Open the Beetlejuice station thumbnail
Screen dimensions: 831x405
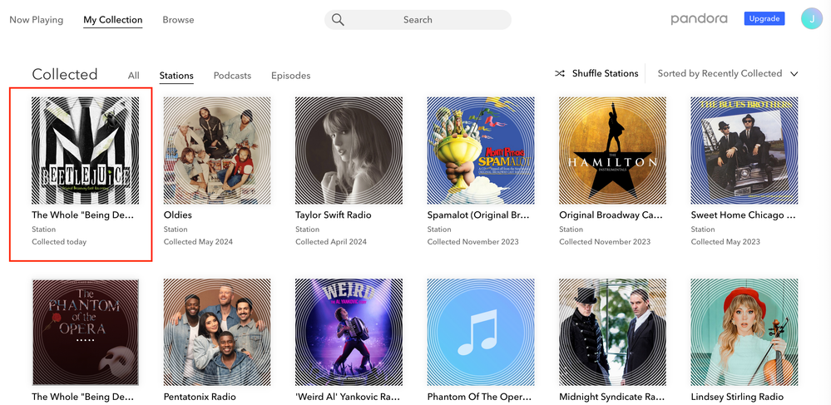85,151
